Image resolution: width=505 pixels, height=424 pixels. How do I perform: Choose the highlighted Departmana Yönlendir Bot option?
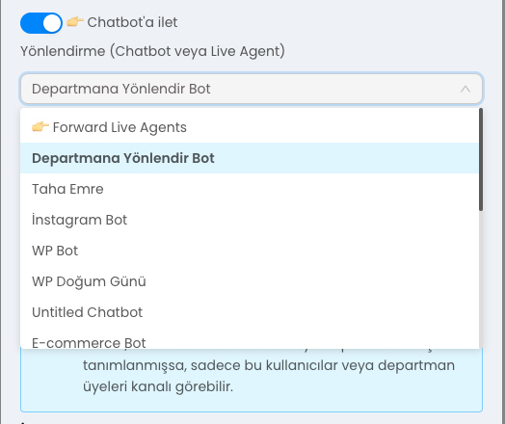pos(250,158)
